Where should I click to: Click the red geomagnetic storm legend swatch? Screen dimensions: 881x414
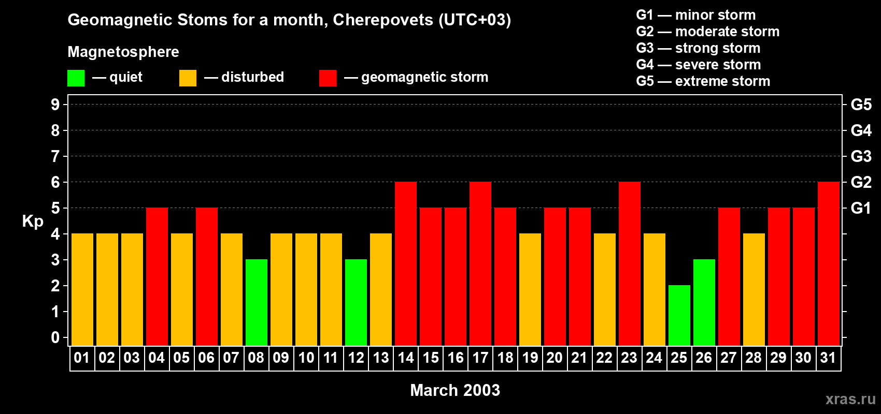click(x=328, y=78)
